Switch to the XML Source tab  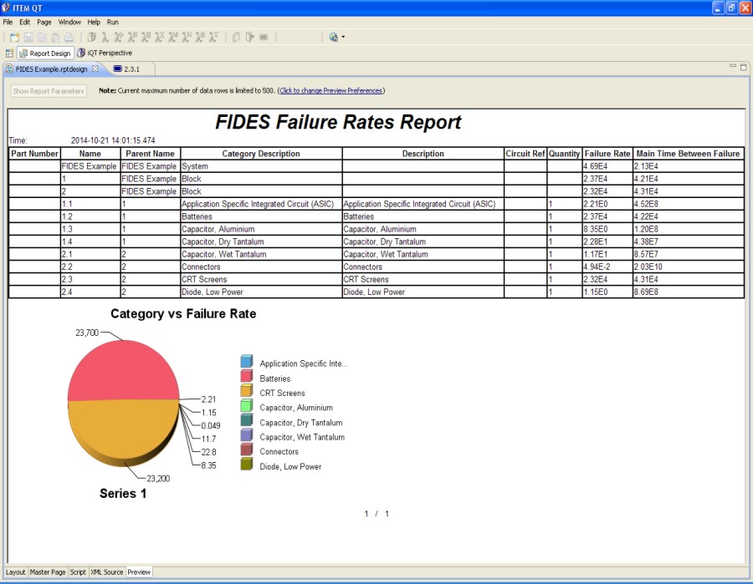(x=107, y=572)
